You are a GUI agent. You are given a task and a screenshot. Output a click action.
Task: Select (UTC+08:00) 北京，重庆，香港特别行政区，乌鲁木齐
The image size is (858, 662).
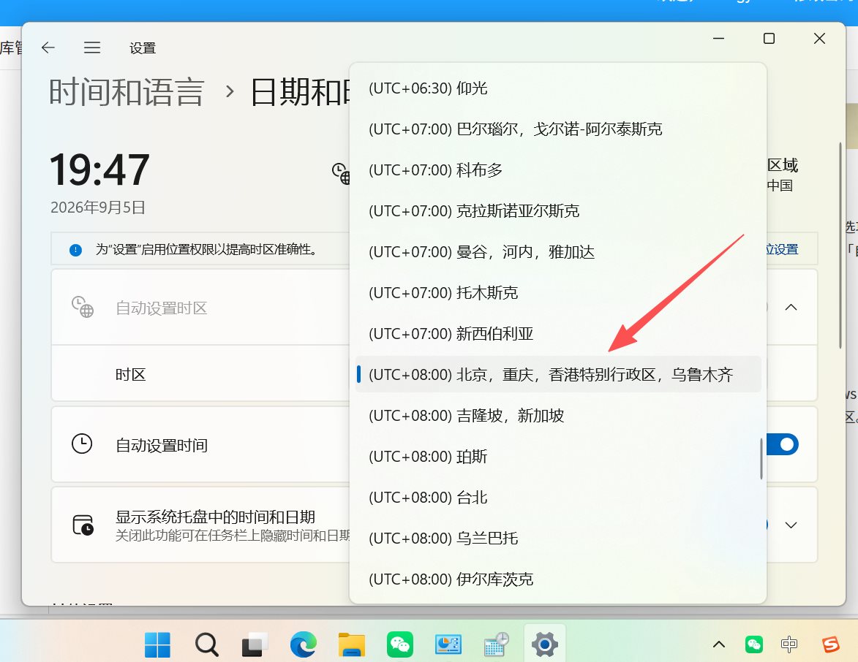point(558,374)
